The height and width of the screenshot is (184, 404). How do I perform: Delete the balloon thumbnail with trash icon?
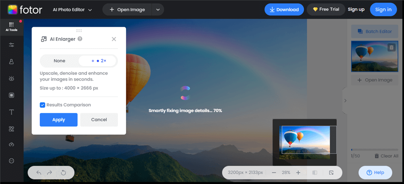tap(391, 47)
